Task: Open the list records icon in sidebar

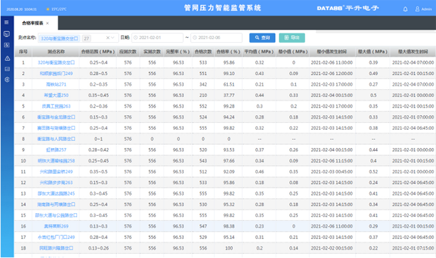Action: pyautogui.click(x=7, y=69)
